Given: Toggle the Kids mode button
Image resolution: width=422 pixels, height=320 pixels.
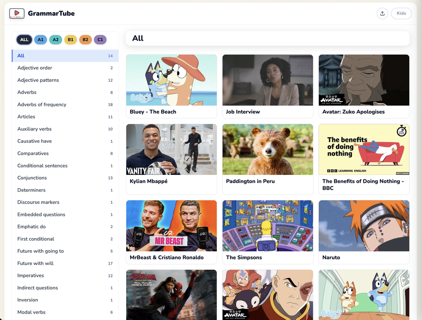Looking at the screenshot, I should 401,13.
